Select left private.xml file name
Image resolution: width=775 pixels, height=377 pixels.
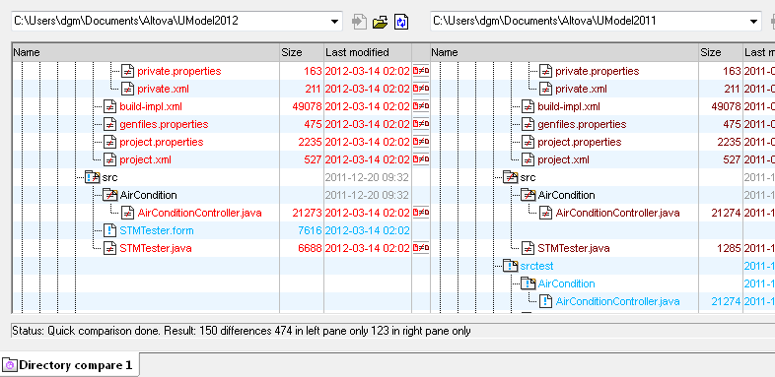coord(163,89)
